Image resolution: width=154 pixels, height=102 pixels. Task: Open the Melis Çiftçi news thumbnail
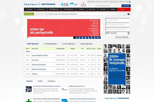click(64, 89)
